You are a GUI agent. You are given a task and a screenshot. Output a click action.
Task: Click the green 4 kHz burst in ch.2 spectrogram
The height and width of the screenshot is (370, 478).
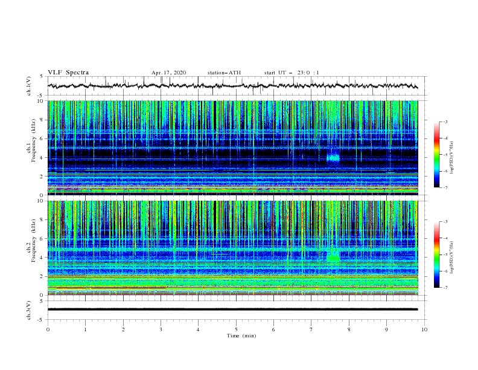click(x=333, y=258)
